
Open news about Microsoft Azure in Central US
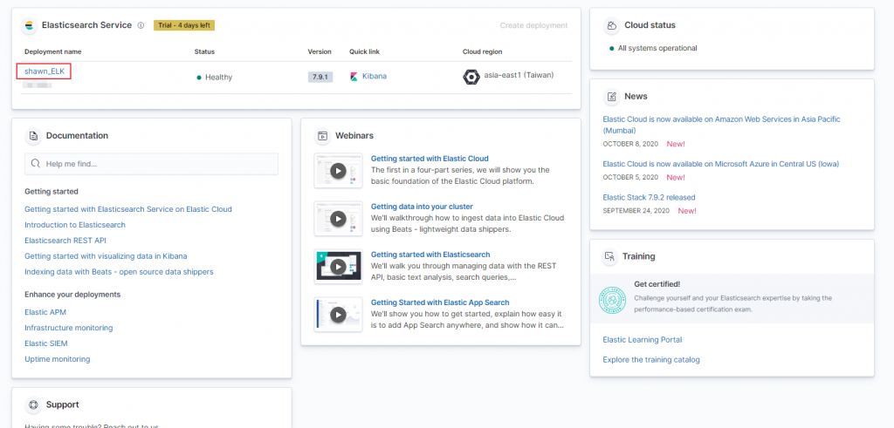coord(720,164)
